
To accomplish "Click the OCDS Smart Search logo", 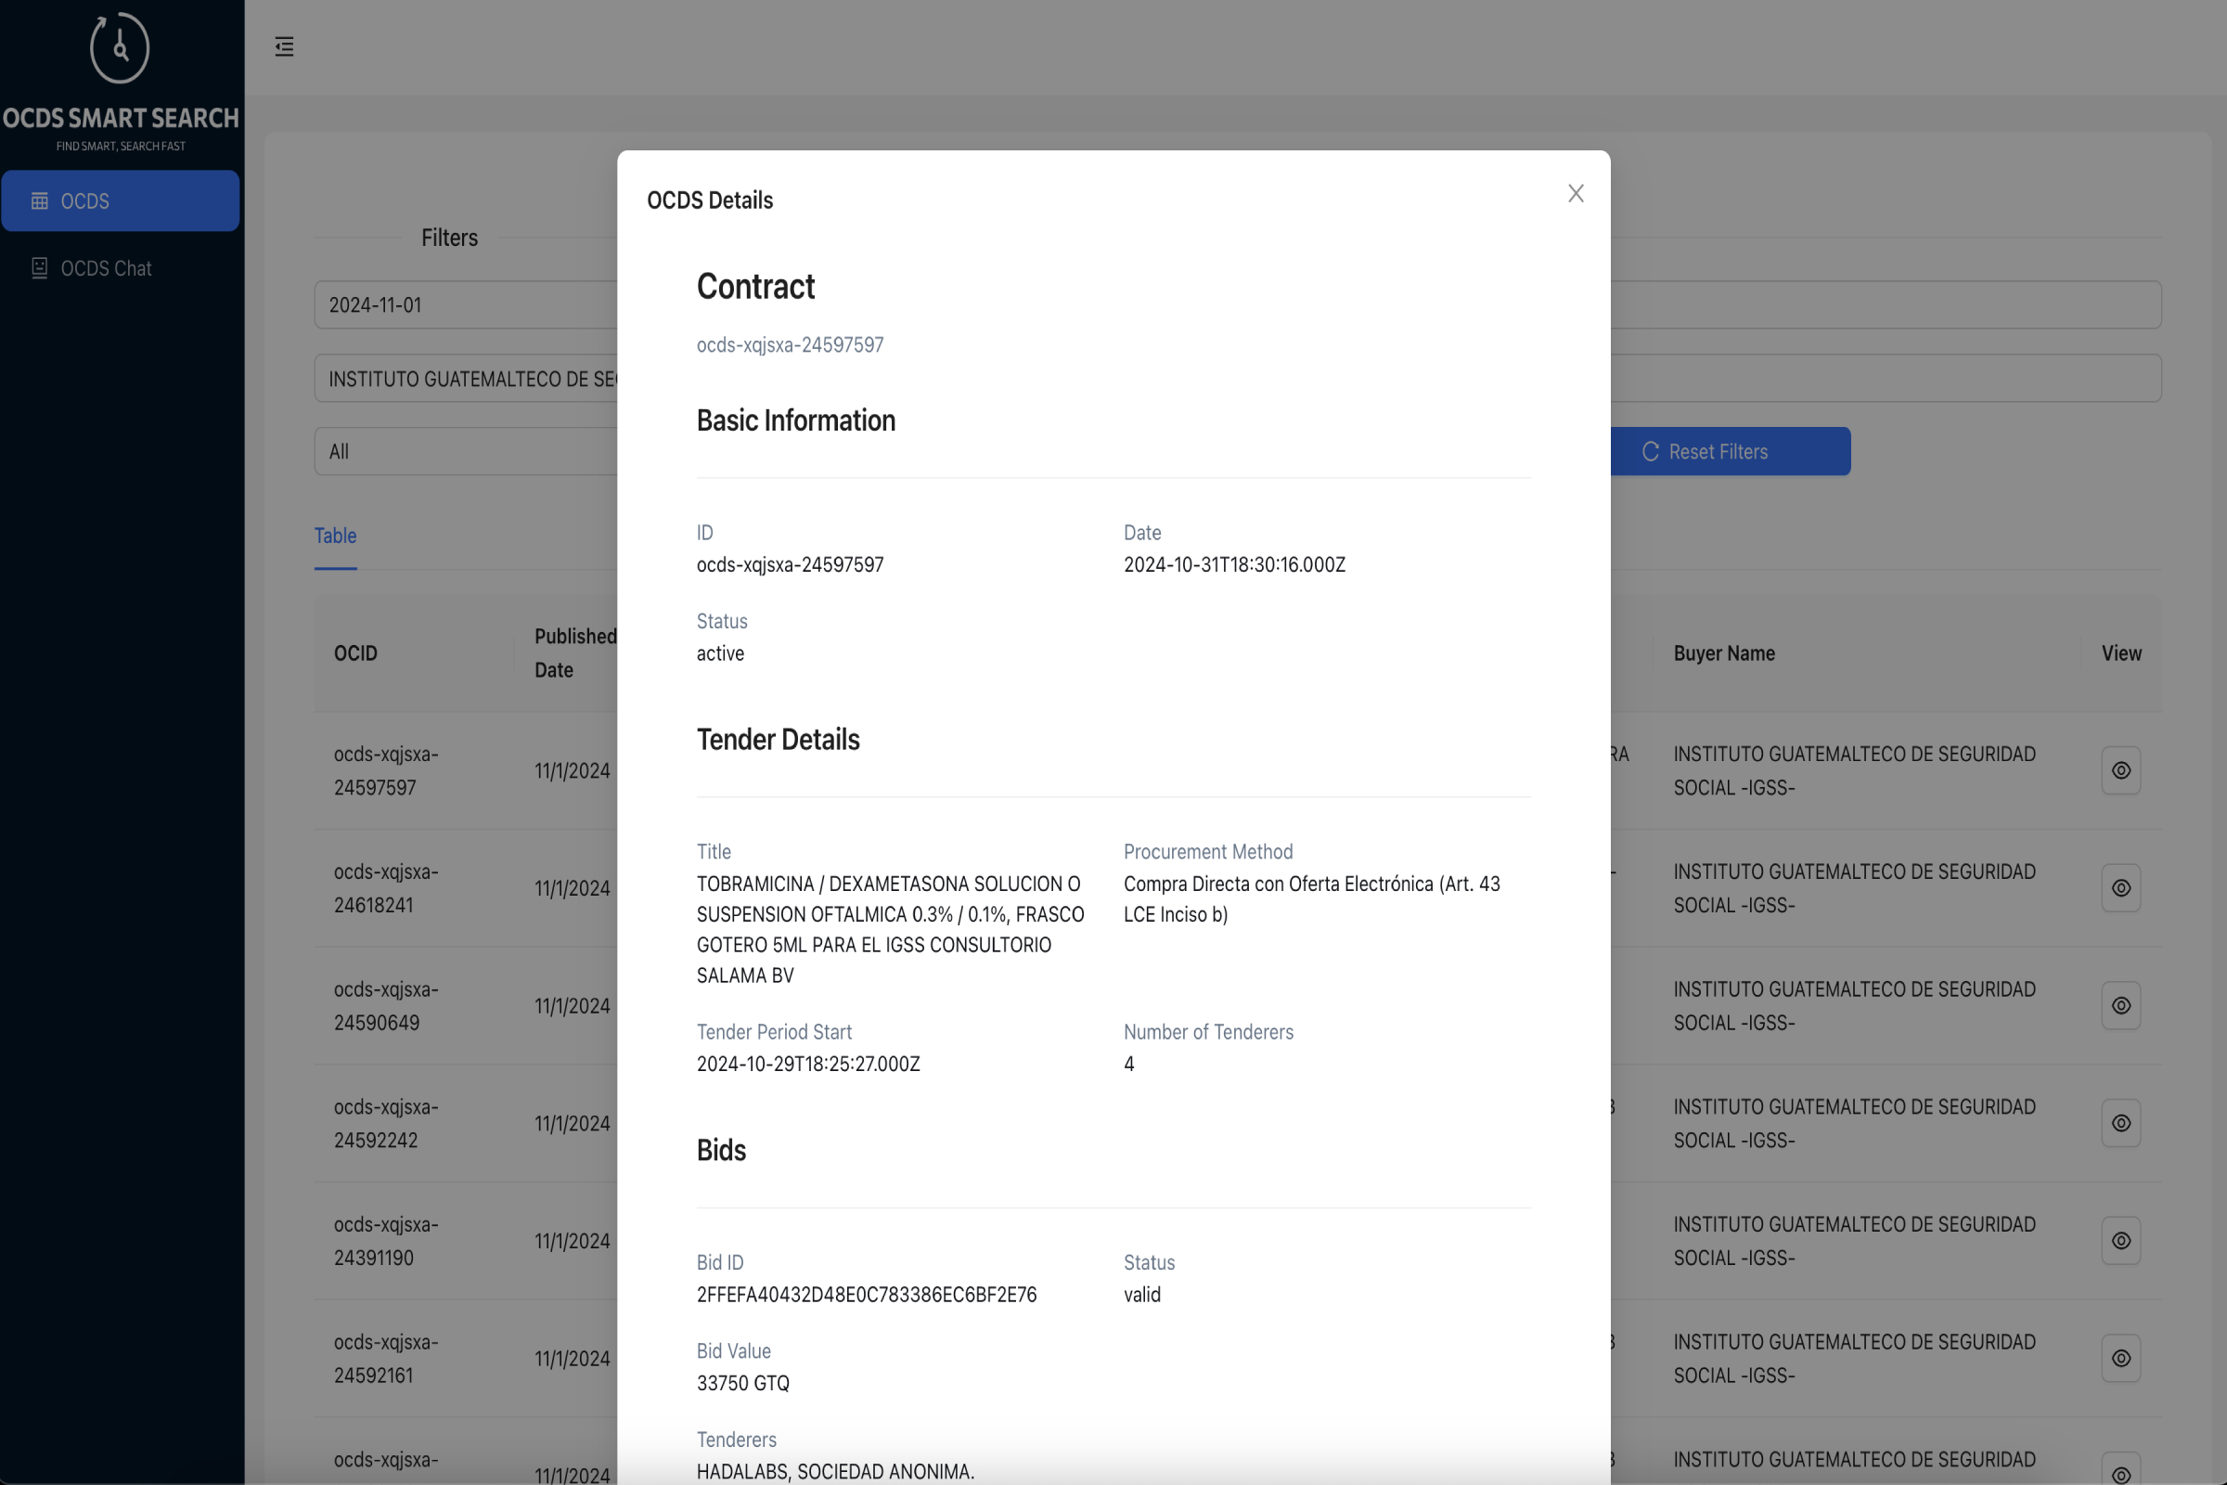I will 121,49.
